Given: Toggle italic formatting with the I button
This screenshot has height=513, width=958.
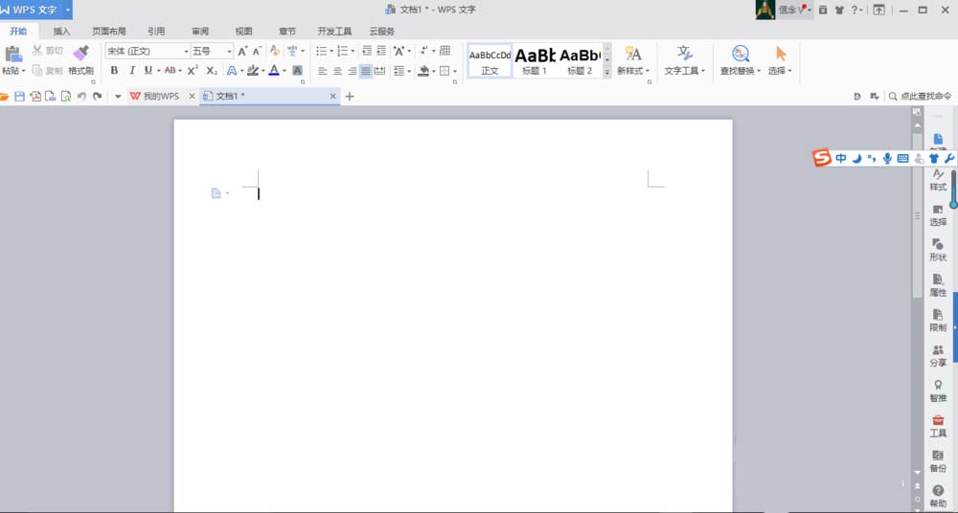Looking at the screenshot, I should (131, 71).
